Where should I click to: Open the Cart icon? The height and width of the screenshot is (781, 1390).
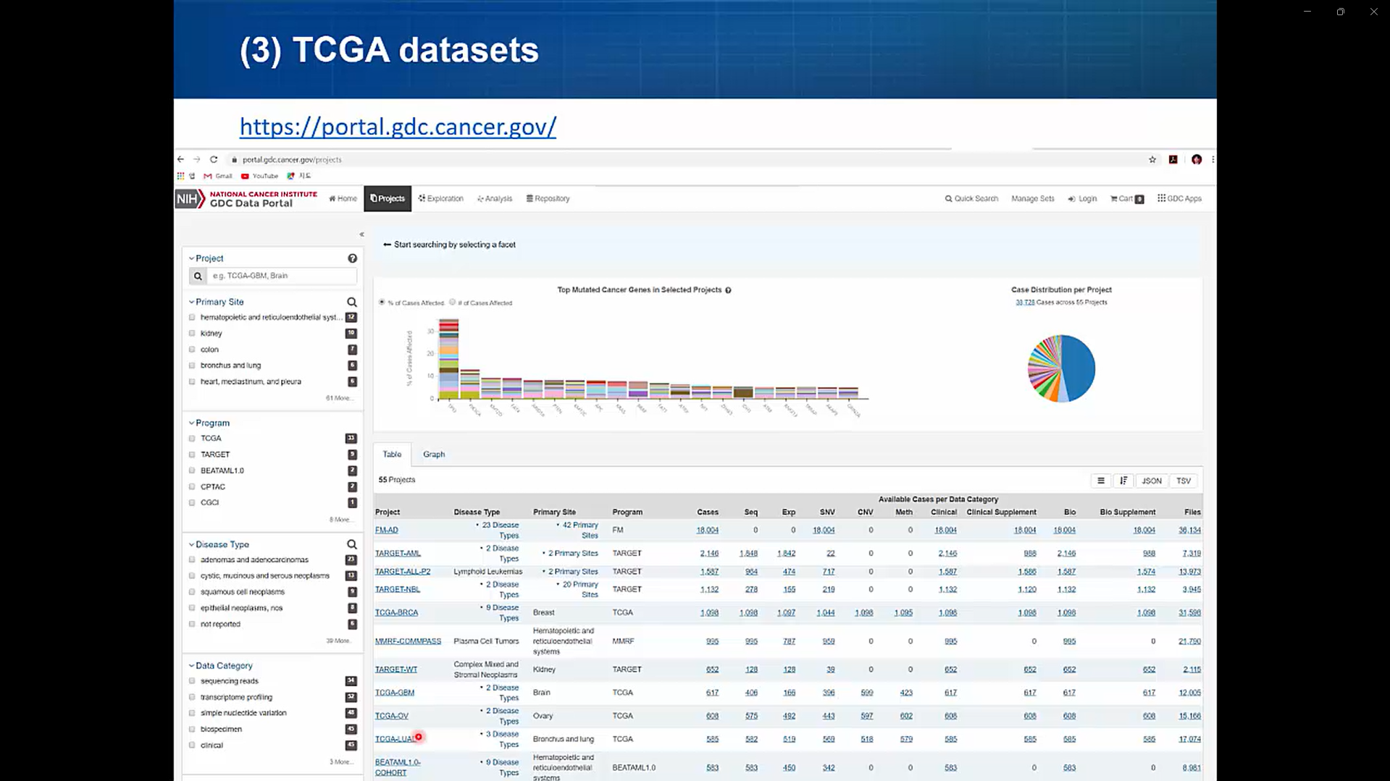coord(1127,198)
